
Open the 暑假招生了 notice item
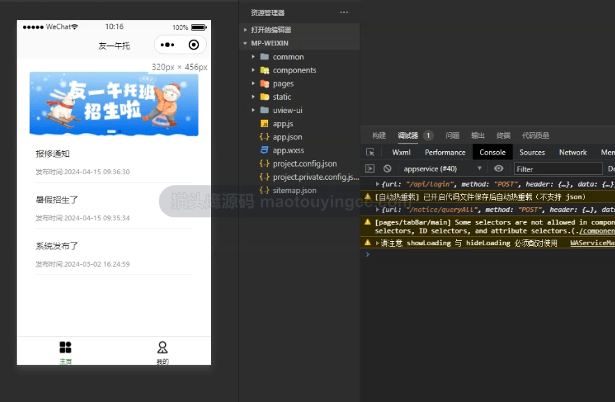pos(114,208)
